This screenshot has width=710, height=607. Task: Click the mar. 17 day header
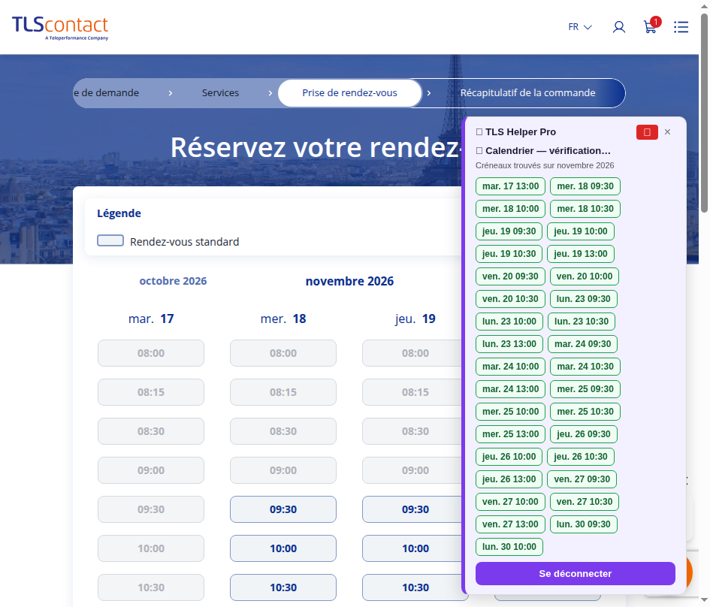pyautogui.click(x=151, y=319)
